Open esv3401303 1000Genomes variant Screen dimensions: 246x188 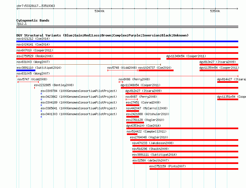point(79,114)
